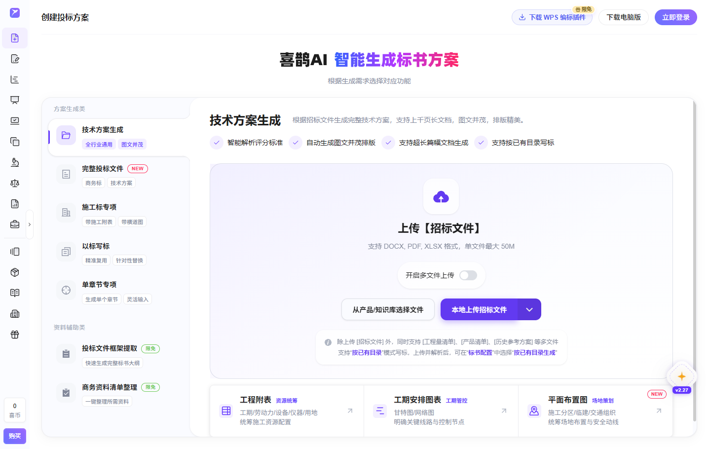Viewport: 709px width, 449px height.
Task: Click 下载 WPS 编标插件 button
Action: (x=552, y=17)
